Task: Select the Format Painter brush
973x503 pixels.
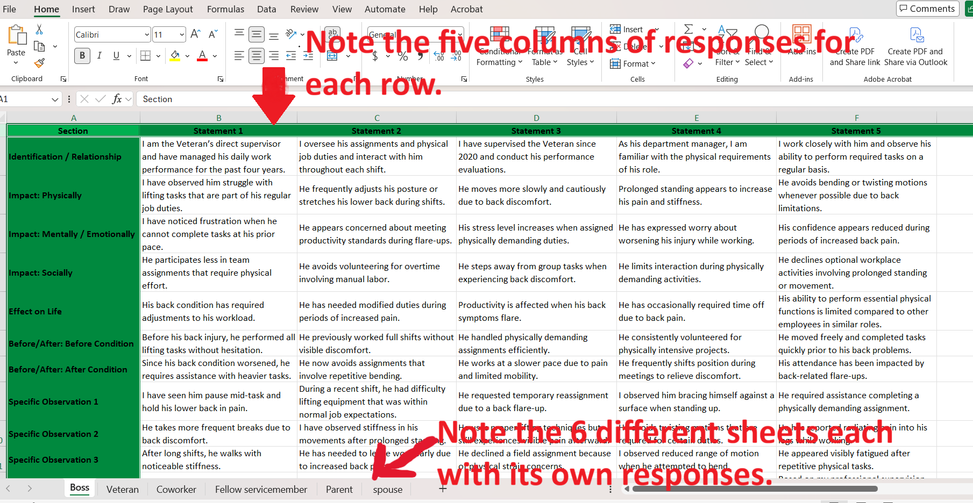Action: 39,63
